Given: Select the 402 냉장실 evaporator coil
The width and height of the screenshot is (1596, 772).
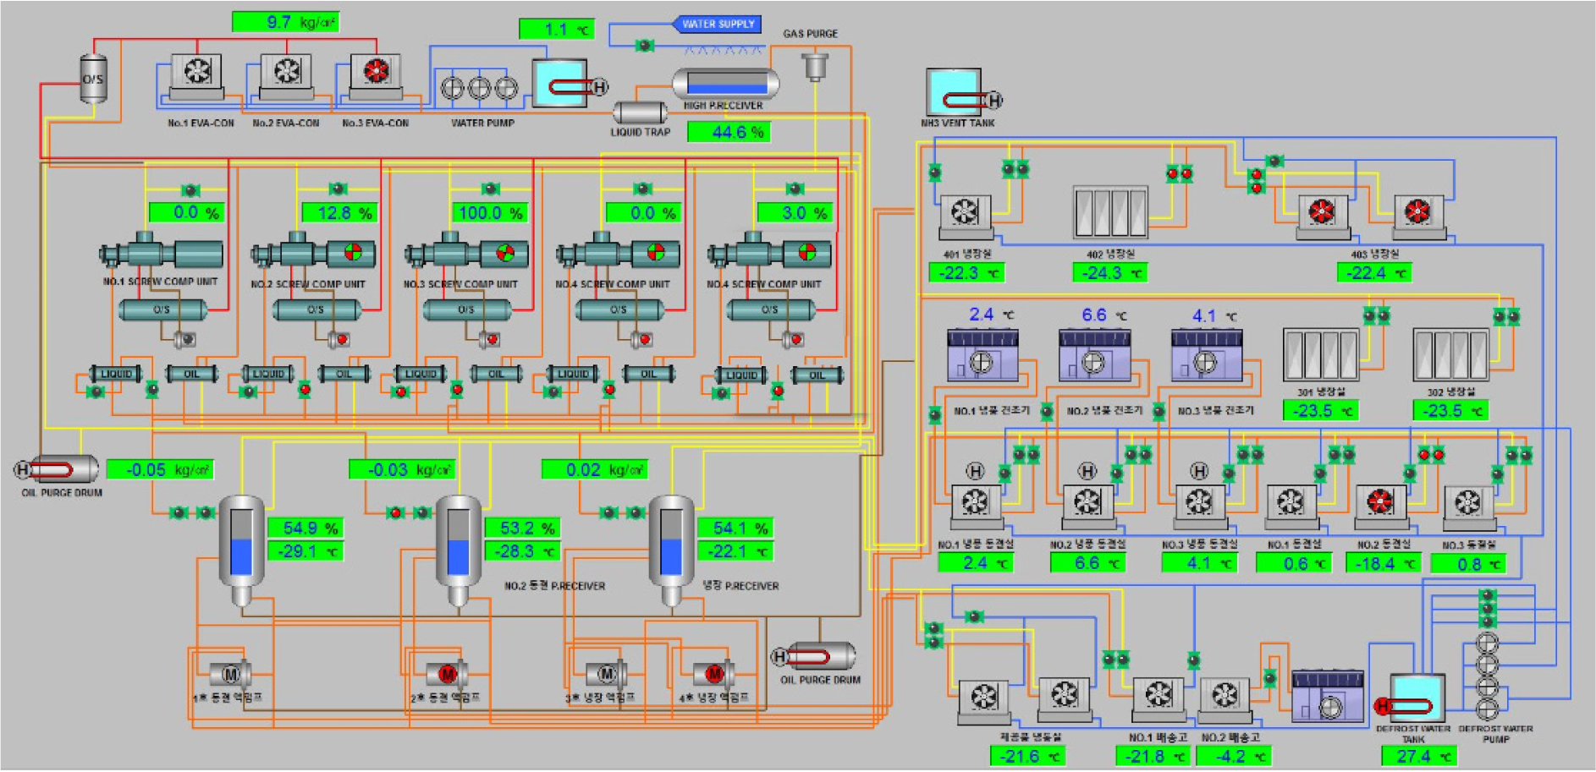Looking at the screenshot, I should [1110, 212].
